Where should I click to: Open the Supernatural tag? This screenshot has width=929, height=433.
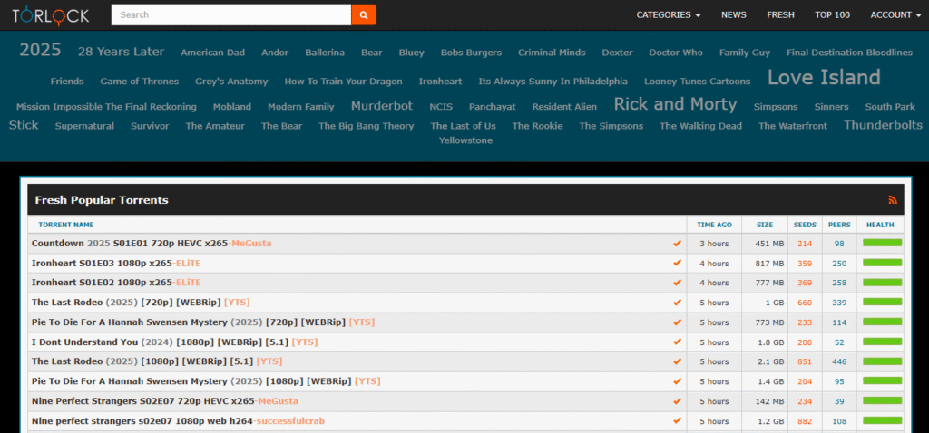pyautogui.click(x=84, y=126)
